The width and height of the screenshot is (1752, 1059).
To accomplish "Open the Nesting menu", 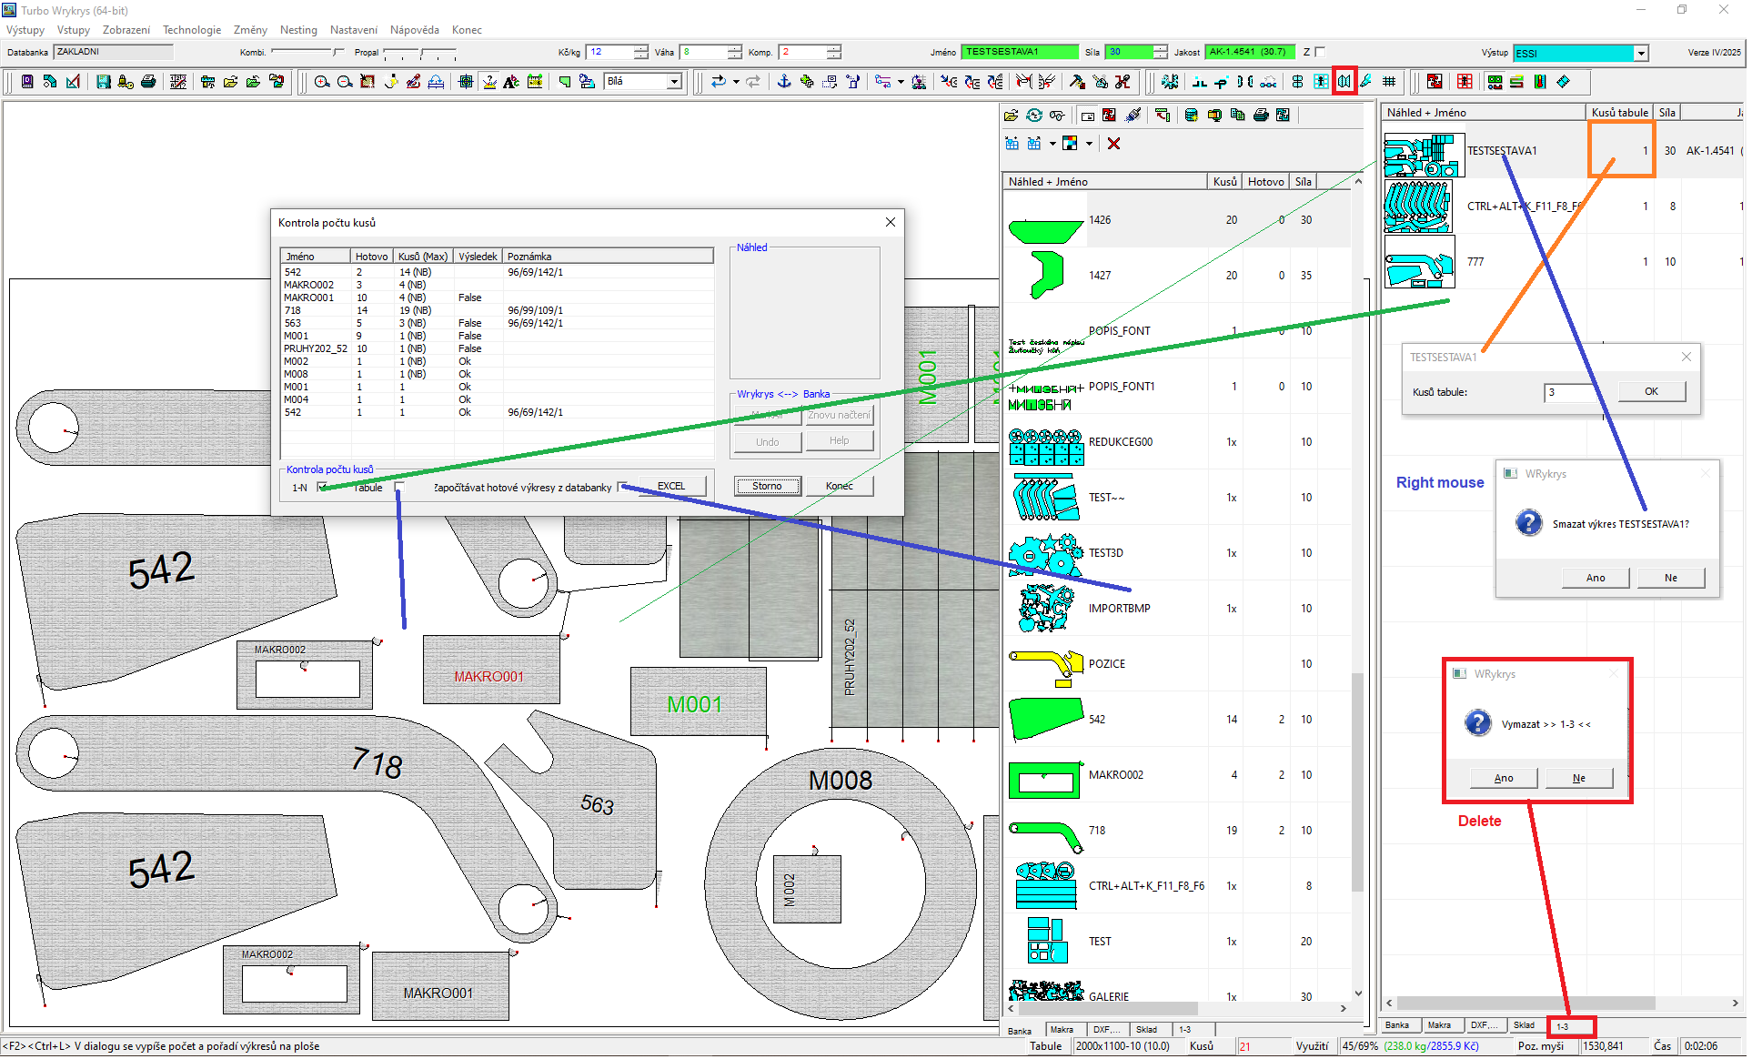I will (298, 30).
